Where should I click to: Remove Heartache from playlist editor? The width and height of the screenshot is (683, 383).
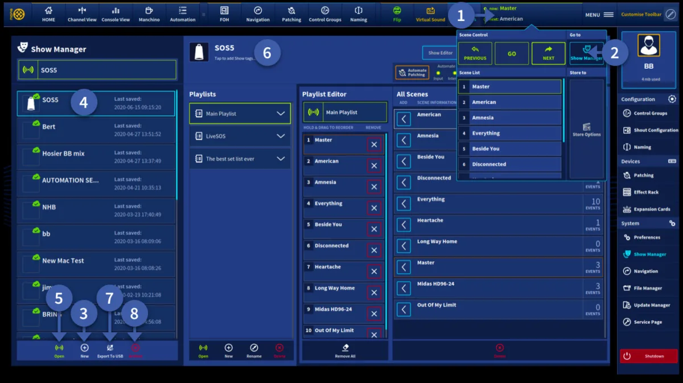(374, 271)
